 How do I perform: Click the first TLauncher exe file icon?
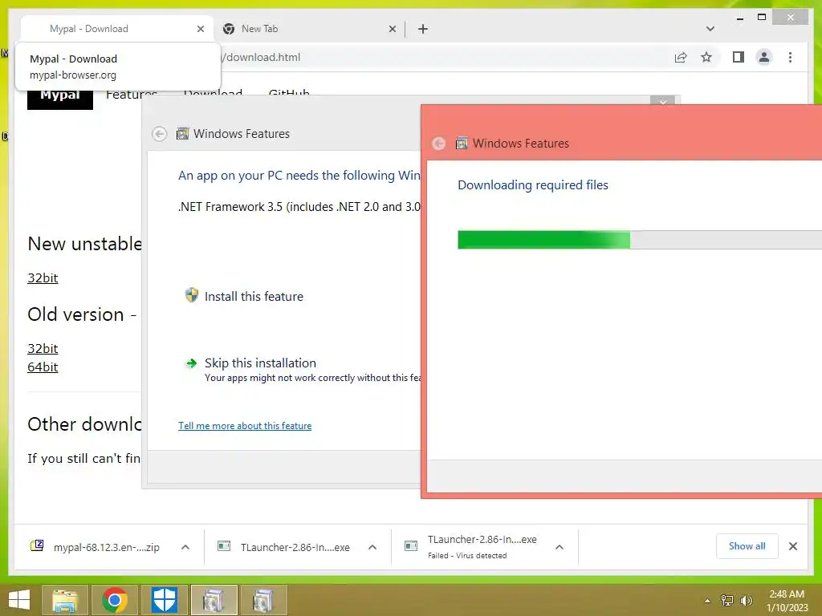[x=225, y=546]
